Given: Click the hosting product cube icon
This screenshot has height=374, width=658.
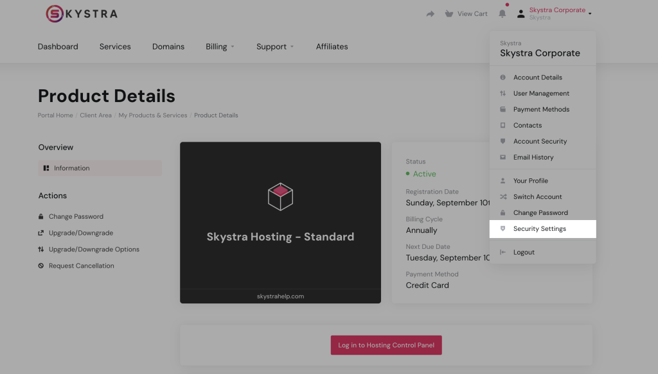Looking at the screenshot, I should click(x=280, y=197).
